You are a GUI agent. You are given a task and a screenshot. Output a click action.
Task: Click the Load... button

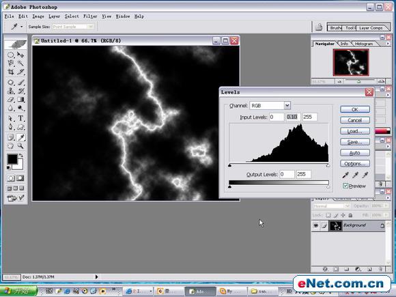click(x=355, y=131)
